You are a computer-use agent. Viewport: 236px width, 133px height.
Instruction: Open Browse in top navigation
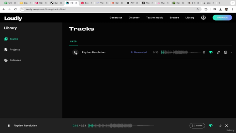[x=174, y=18]
